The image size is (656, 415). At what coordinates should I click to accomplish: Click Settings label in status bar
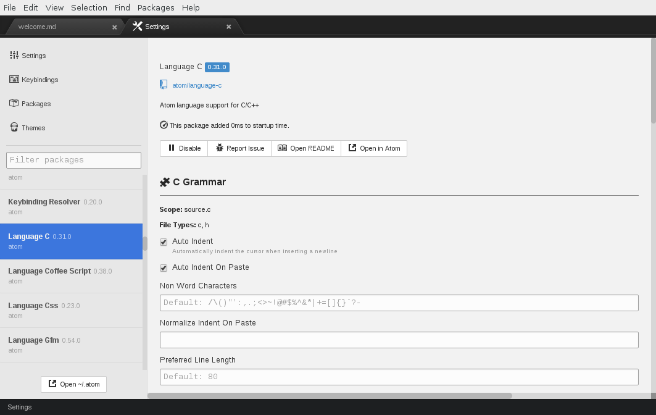click(20, 407)
